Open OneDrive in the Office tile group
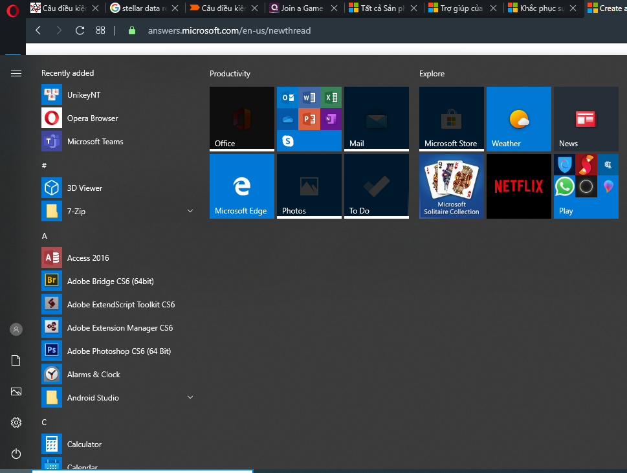Image resolution: width=627 pixels, height=473 pixels. pyautogui.click(x=288, y=119)
